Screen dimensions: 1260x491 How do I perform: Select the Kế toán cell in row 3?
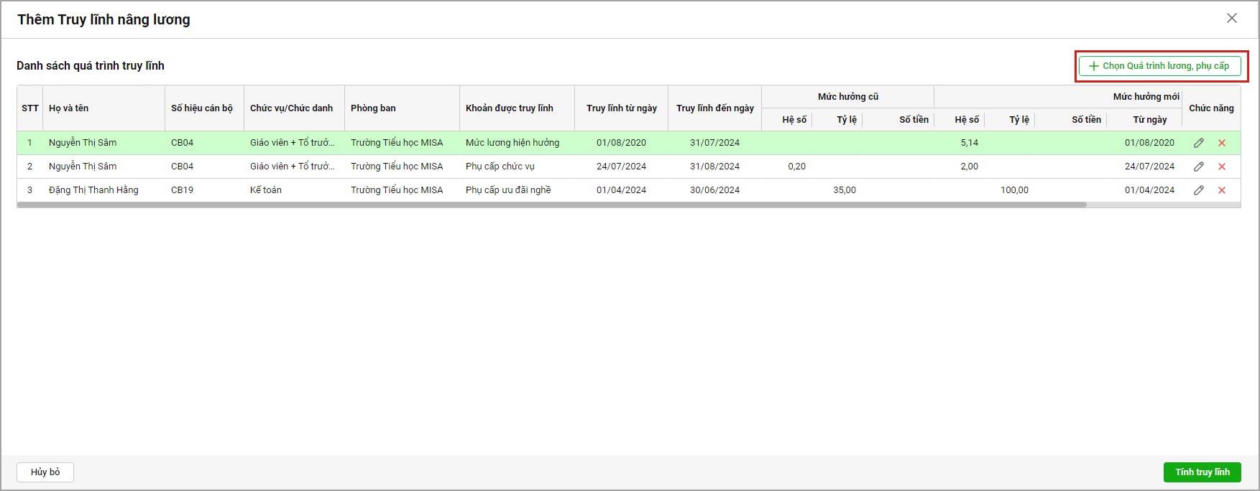click(266, 190)
